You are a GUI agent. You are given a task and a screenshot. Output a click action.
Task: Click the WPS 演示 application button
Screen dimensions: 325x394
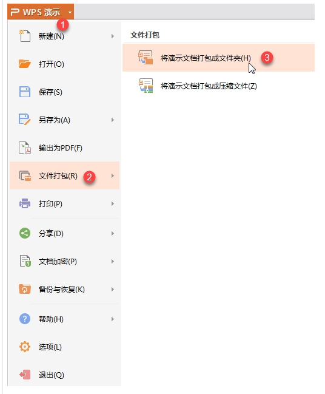pos(41,12)
